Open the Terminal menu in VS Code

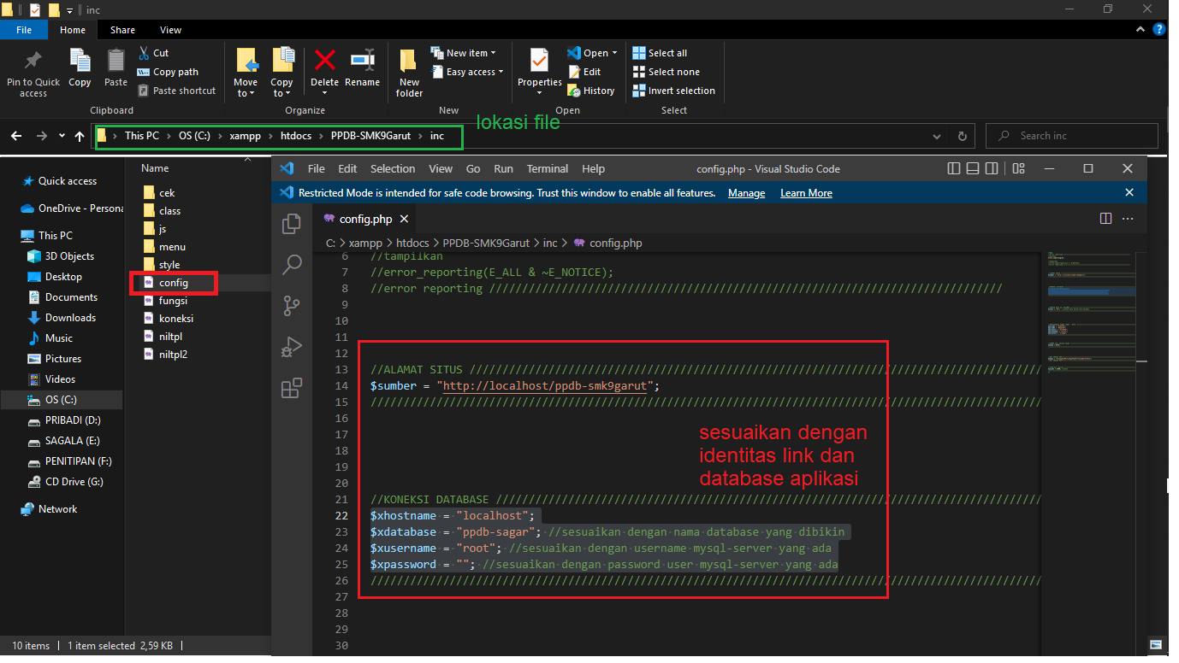point(548,168)
